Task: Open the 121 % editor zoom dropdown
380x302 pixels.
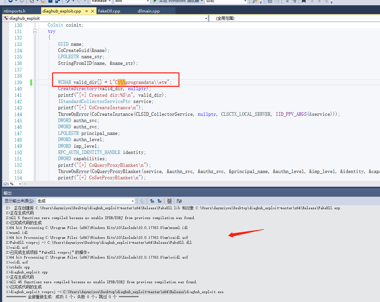Action: point(20,184)
